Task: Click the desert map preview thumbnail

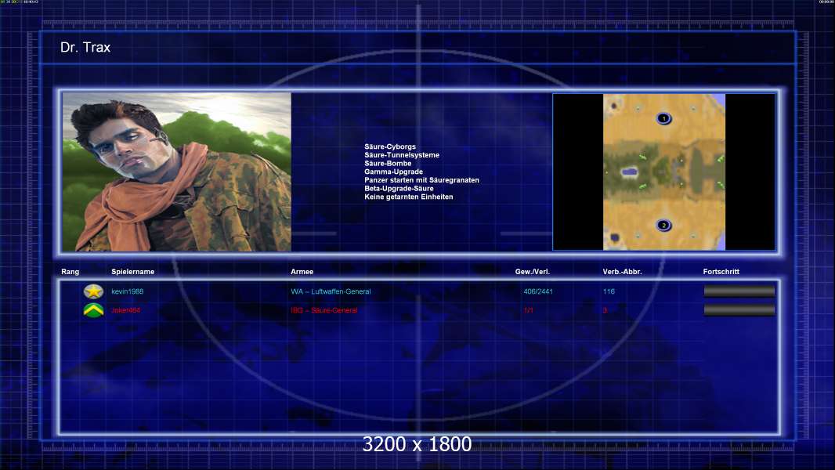Action: (x=664, y=172)
